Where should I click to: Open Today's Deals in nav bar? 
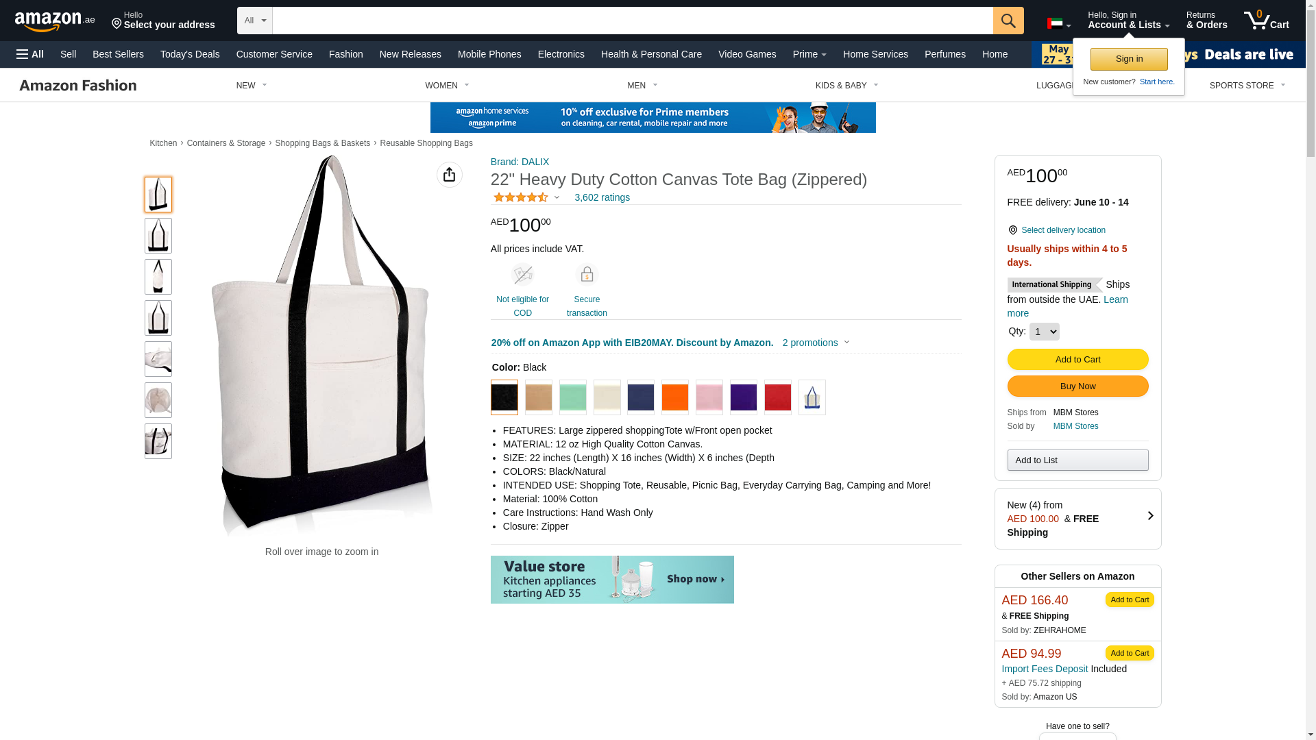190,54
